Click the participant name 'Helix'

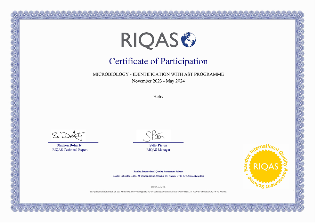pyautogui.click(x=158, y=97)
